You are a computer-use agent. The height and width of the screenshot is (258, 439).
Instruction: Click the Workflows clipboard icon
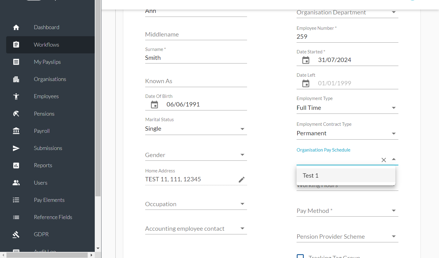coord(16,44)
